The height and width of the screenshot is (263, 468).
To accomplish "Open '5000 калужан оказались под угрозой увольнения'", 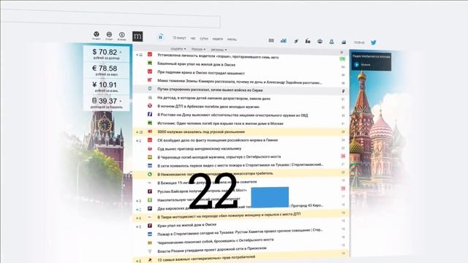I will [x=201, y=131].
